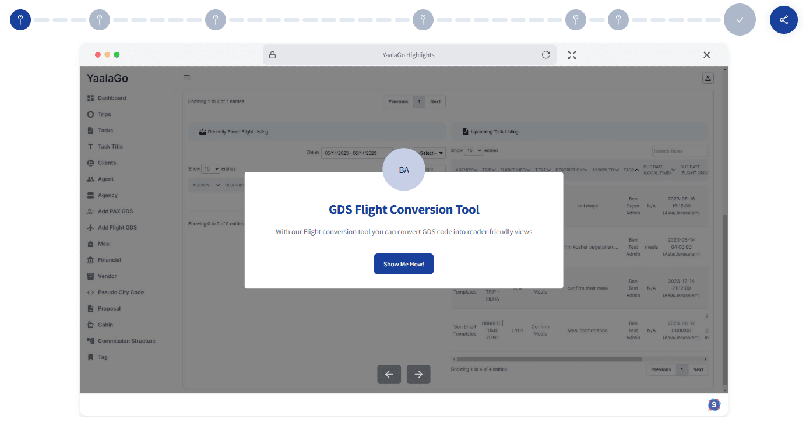The height and width of the screenshot is (423, 806).
Task: Click the reload icon in address bar
Action: (545, 55)
